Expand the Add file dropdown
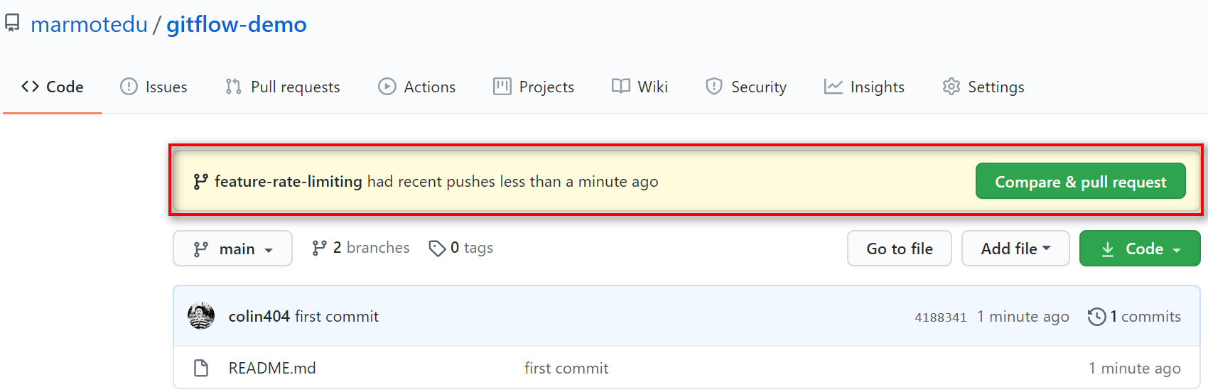Viewport: 1208px width, 392px height. tap(1015, 249)
